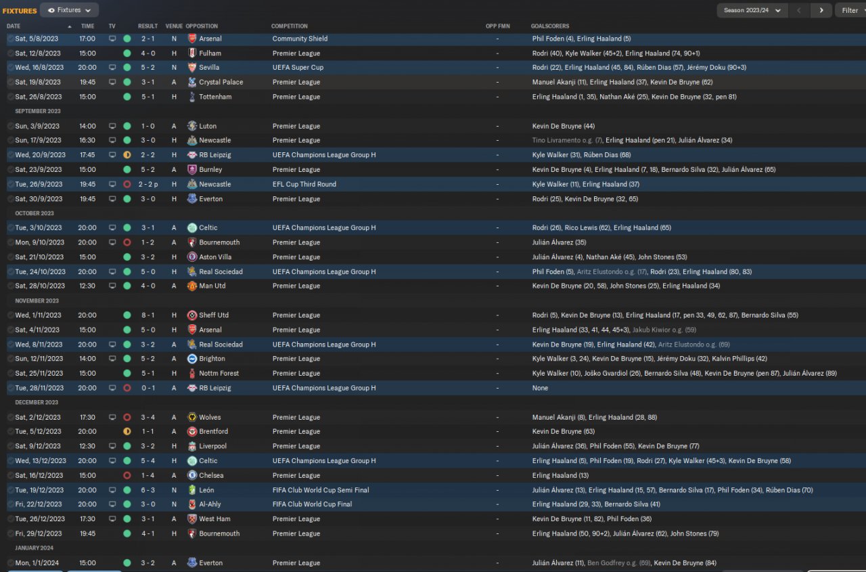Sort by the OPPOSITION column header

point(202,26)
